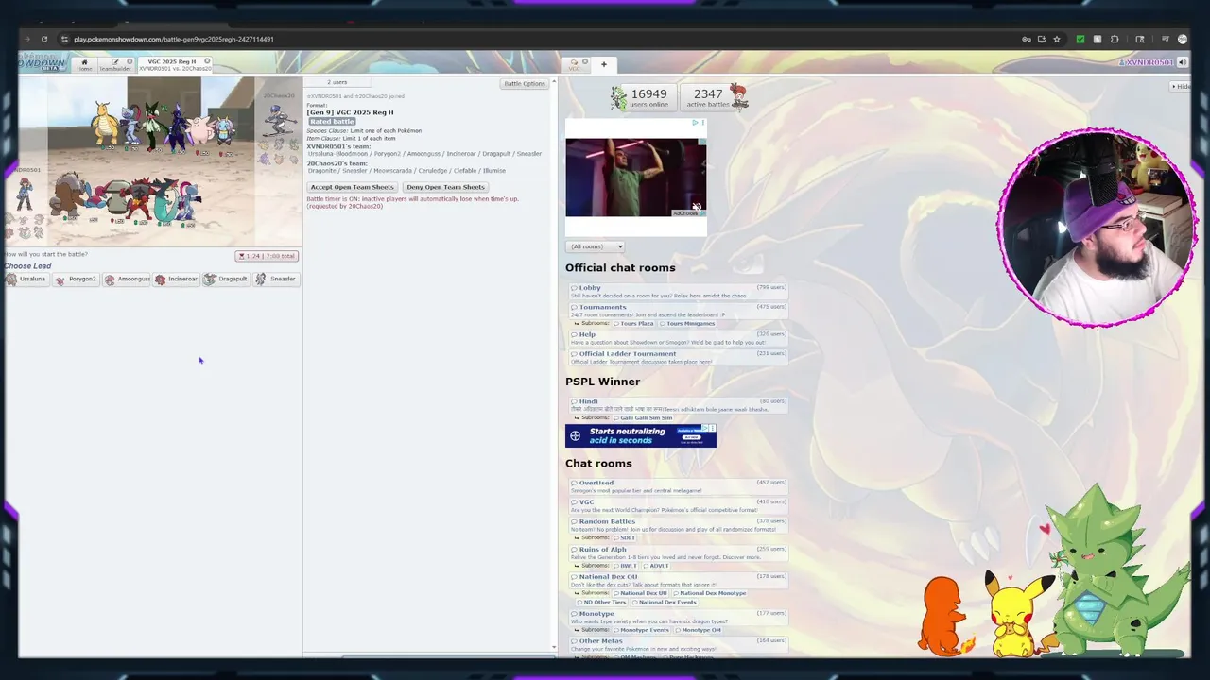The height and width of the screenshot is (680, 1210).
Task: Switch to the VGC chat room tab
Action: click(x=574, y=65)
